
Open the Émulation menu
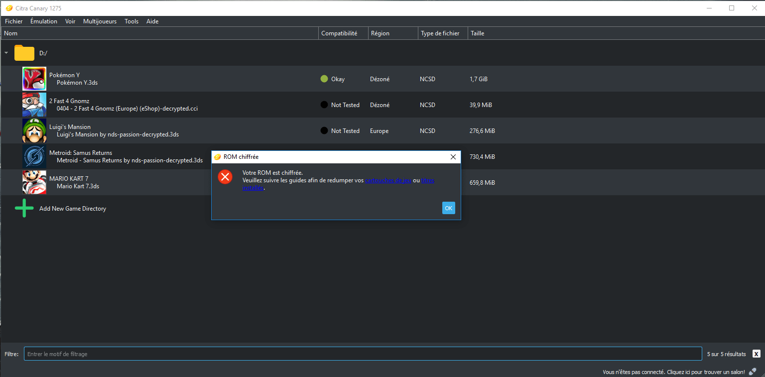(44, 21)
